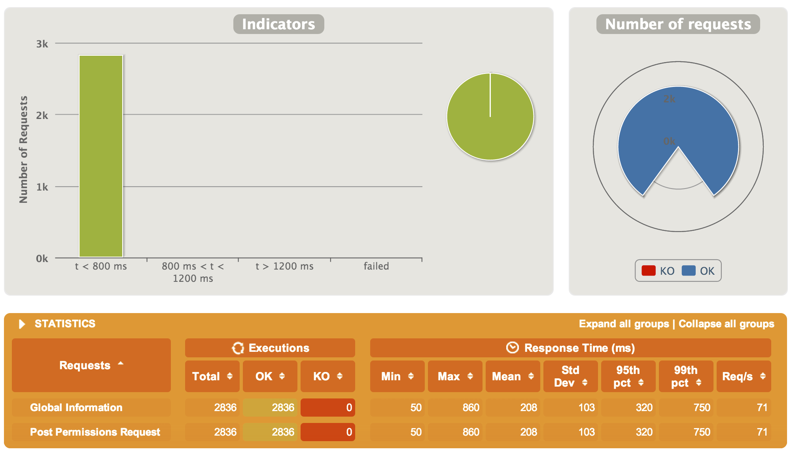Click Expand all groups link
791x453 pixels.
pos(624,324)
